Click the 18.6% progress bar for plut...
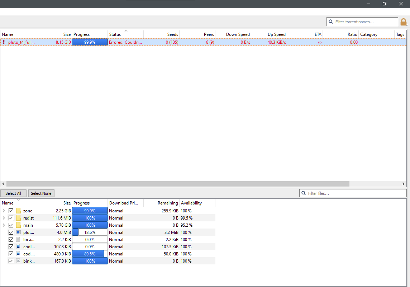Image resolution: width=410 pixels, height=287 pixels. [90, 232]
